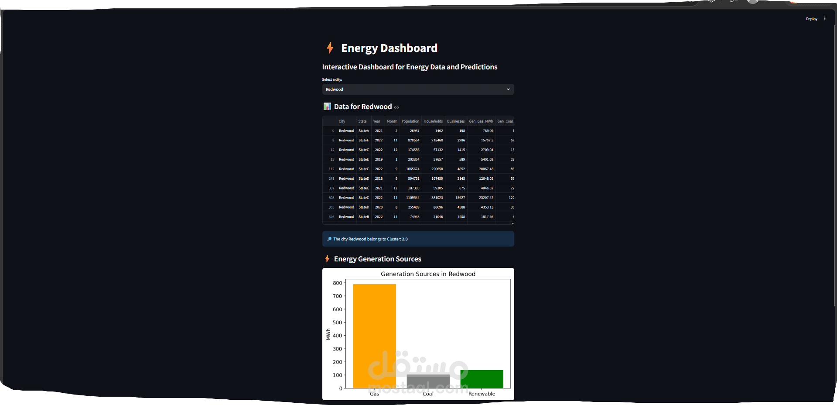Select gas generation cell 23207.42

pyautogui.click(x=481, y=198)
